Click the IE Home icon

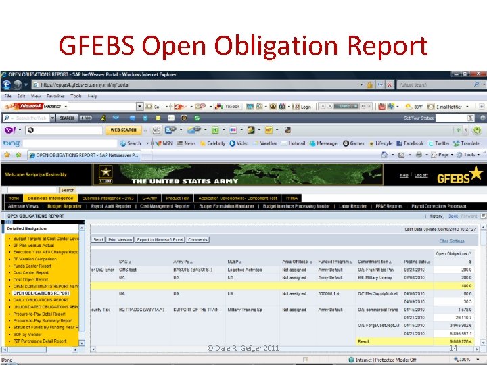[x=384, y=155]
